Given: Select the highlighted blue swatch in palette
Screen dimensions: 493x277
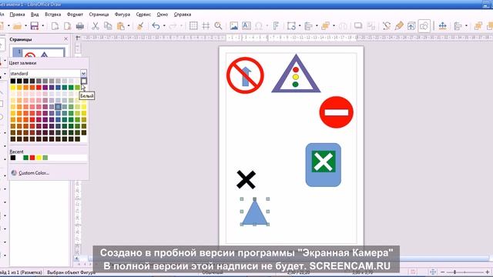Looking at the screenshot, I should coord(59,107).
